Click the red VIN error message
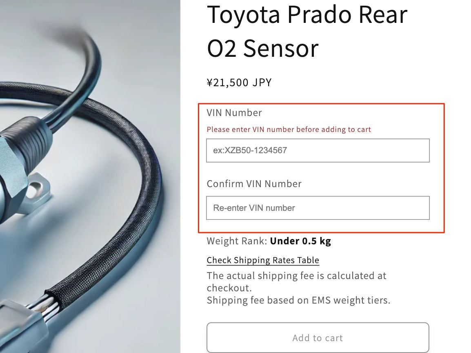Image resolution: width=471 pixels, height=353 pixels. [289, 130]
